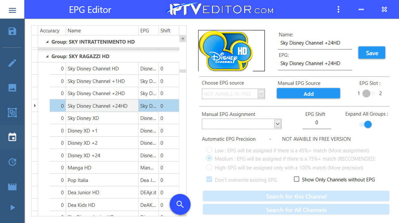The image size is (399, 223).
Task: Open the image logo sidebar icon
Action: click(12, 88)
